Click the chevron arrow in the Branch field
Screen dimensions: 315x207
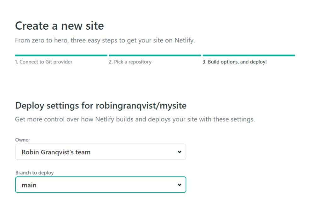[180, 185]
